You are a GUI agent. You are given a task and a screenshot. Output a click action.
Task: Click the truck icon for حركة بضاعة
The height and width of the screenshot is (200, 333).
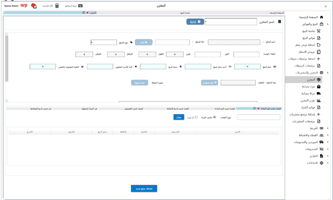pos(318,94)
